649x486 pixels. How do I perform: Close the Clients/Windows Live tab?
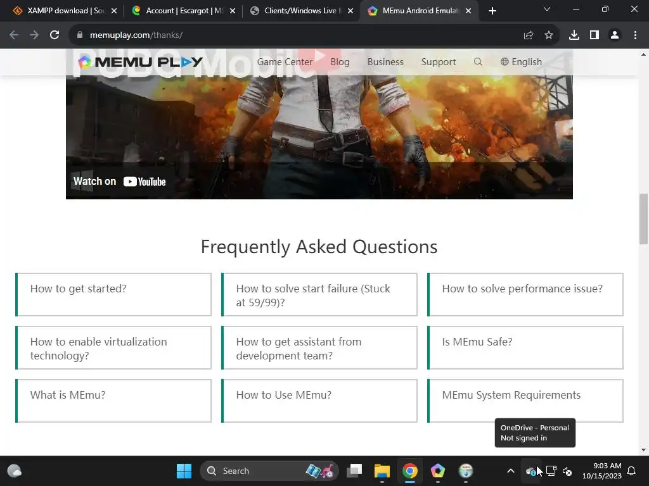coord(350,11)
